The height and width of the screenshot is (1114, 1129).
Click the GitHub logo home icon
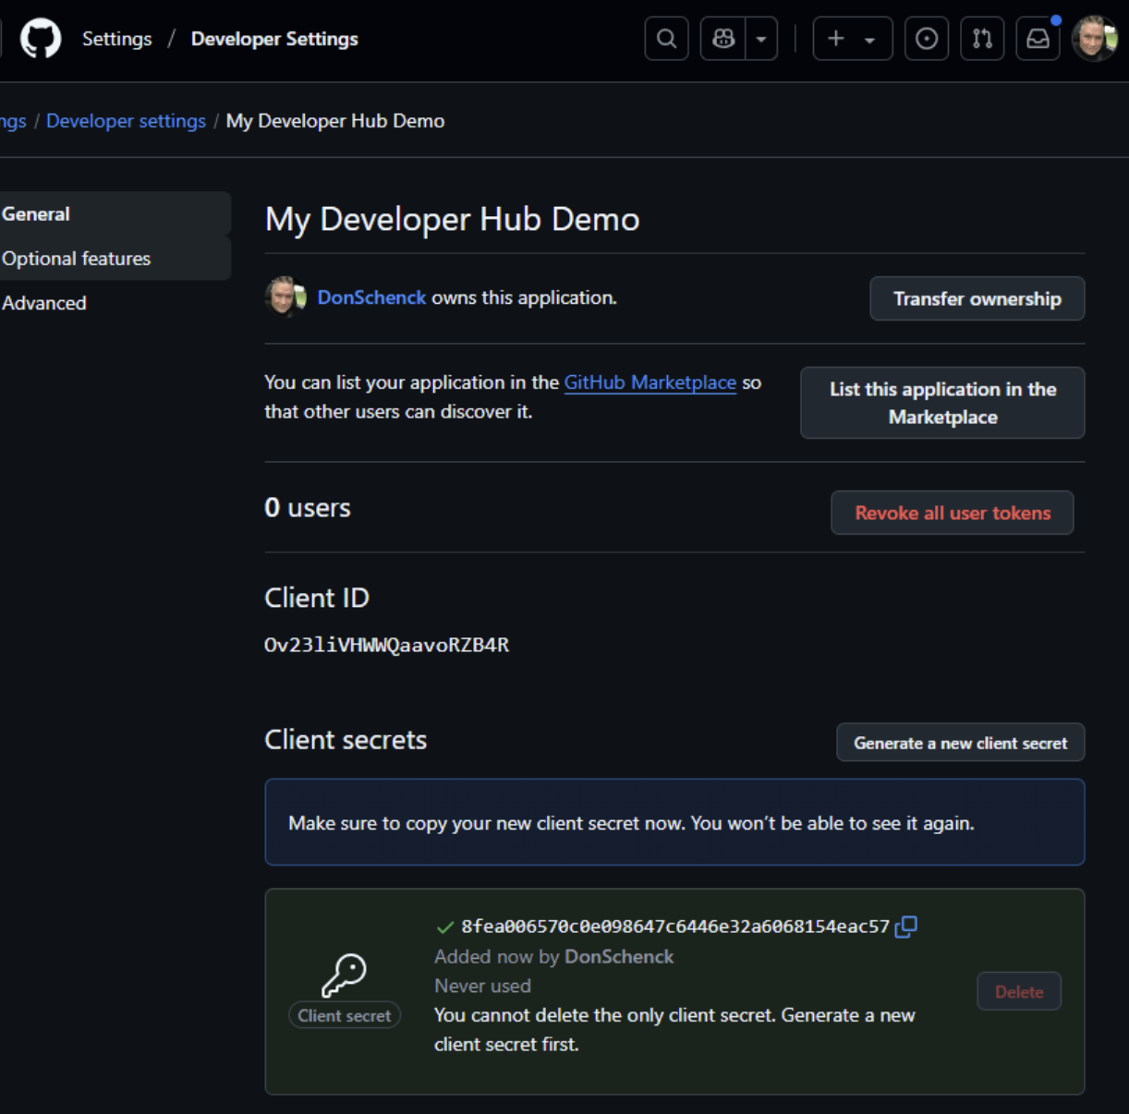[x=41, y=39]
